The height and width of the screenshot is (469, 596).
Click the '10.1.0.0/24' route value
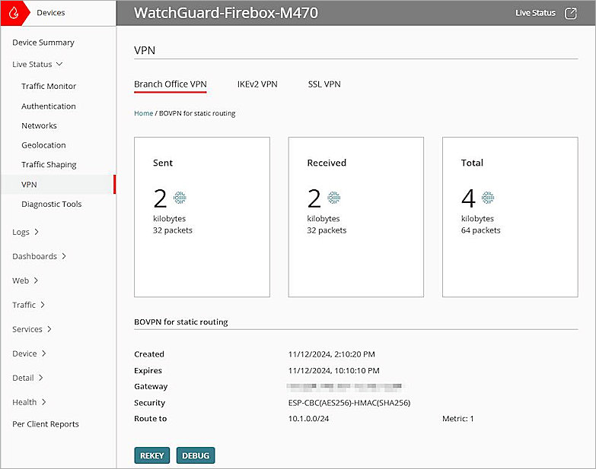click(308, 419)
